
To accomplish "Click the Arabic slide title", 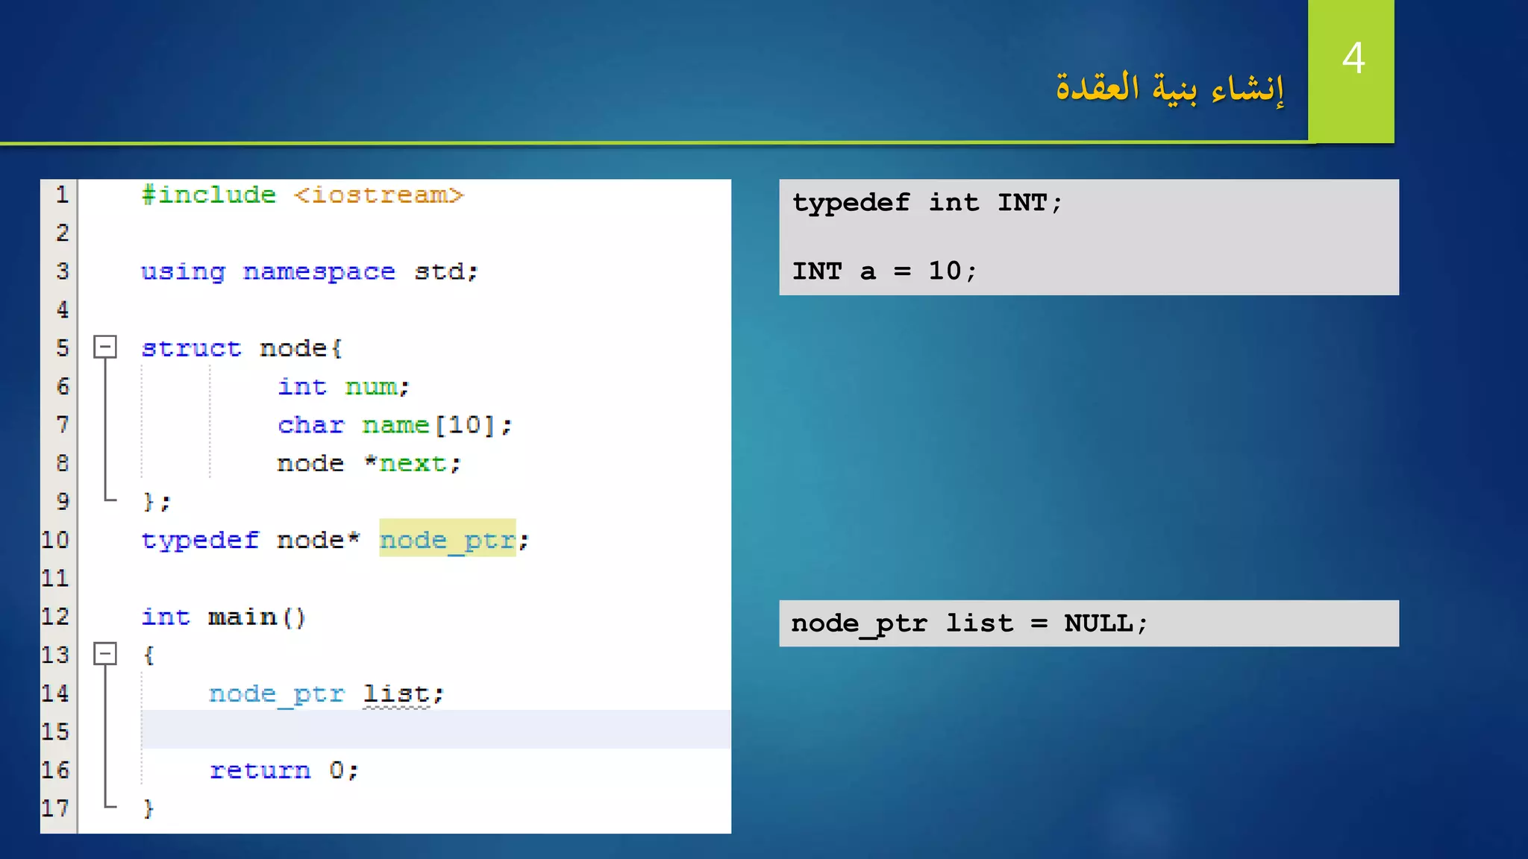I will pos(1170,89).
